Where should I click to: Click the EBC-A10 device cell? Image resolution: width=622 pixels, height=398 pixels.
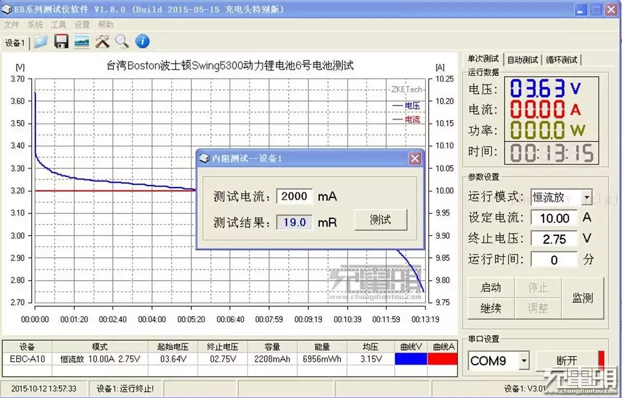pyautogui.click(x=27, y=359)
